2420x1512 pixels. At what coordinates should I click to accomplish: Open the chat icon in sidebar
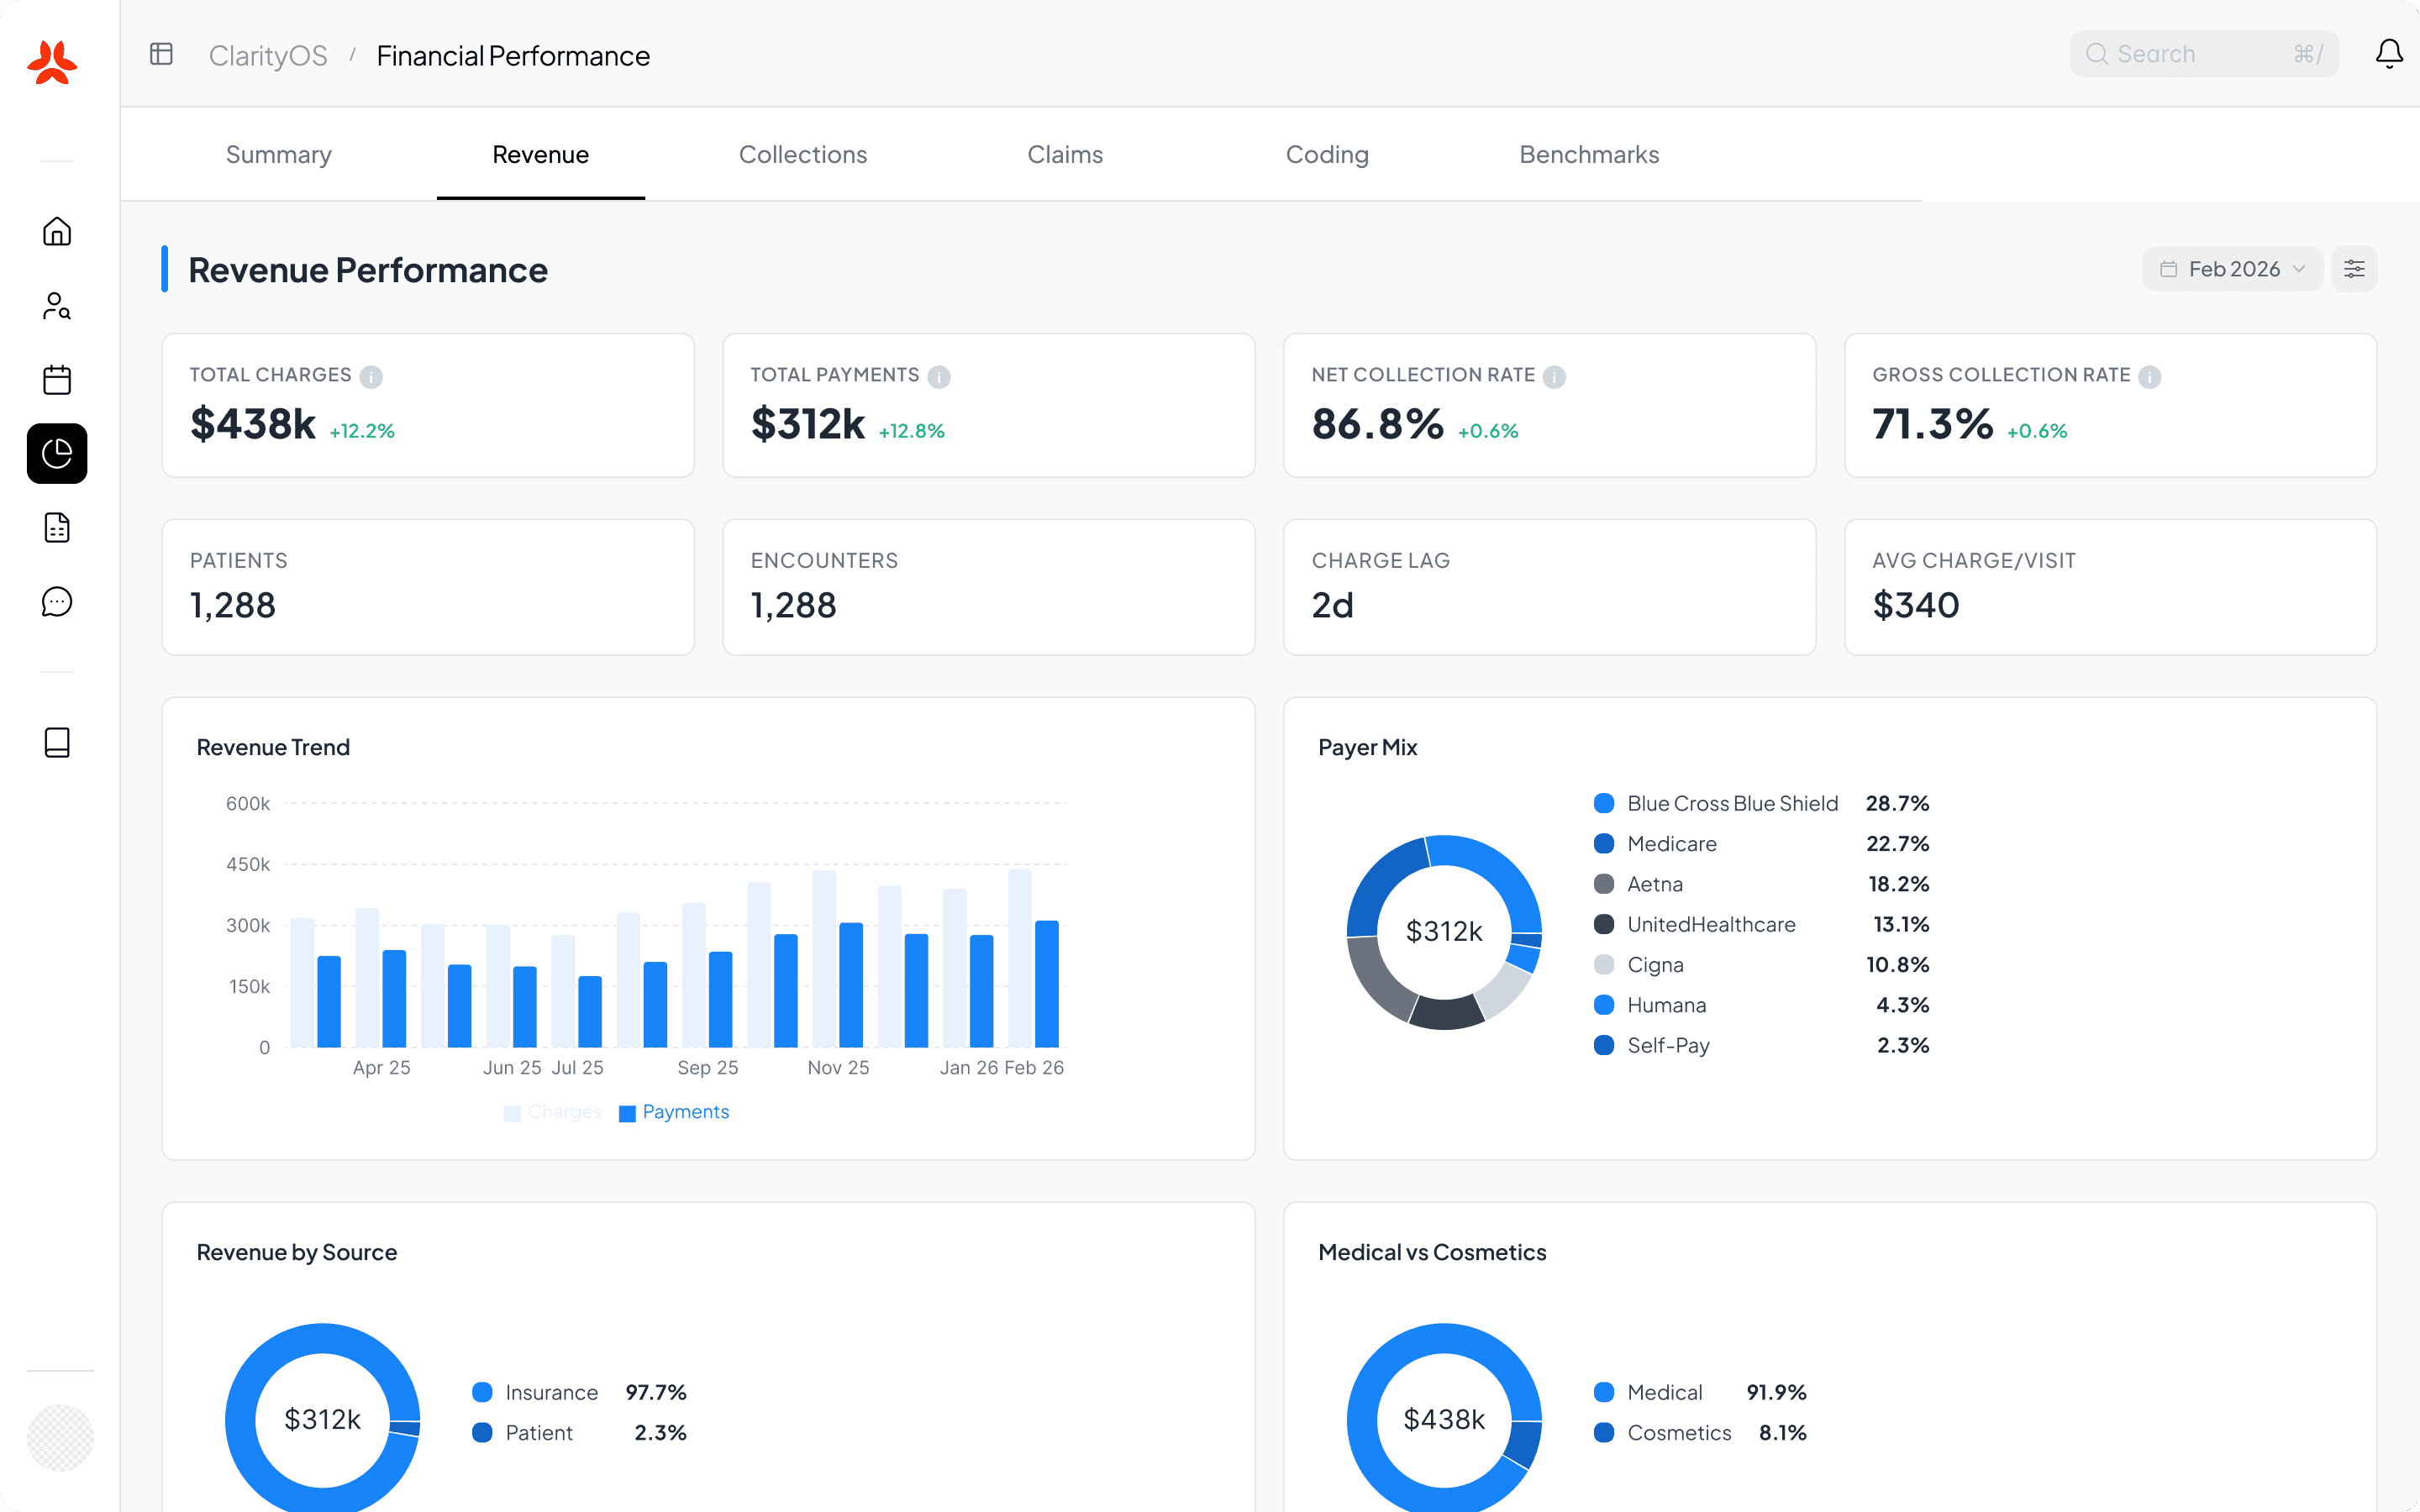click(57, 601)
